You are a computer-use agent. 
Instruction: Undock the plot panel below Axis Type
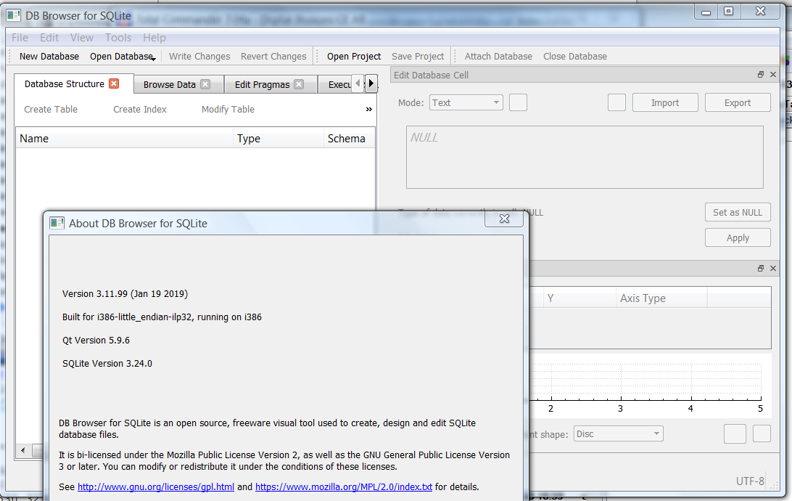point(760,268)
